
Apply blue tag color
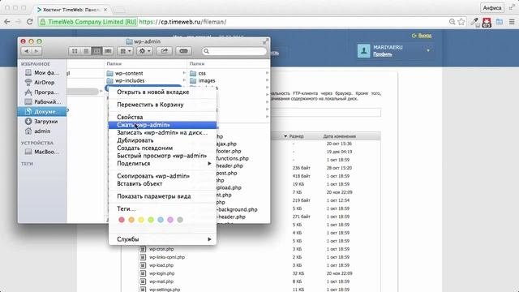point(161,220)
